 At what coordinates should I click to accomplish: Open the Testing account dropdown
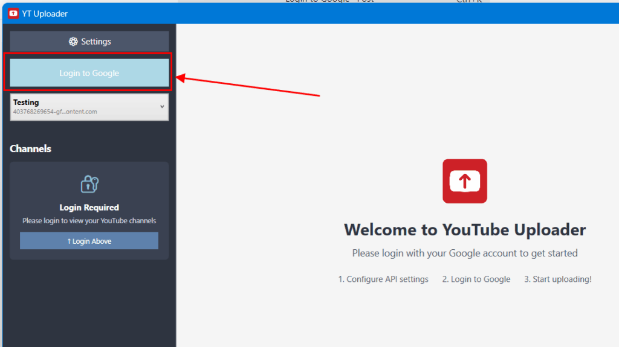[x=89, y=107]
